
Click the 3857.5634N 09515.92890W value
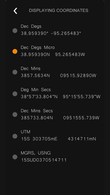59,75
